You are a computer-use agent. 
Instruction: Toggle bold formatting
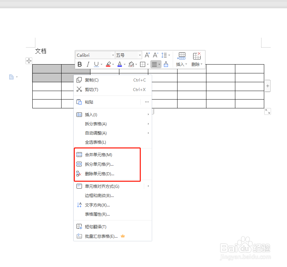(79, 64)
